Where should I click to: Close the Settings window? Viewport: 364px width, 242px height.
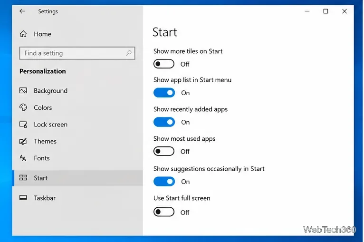click(344, 11)
